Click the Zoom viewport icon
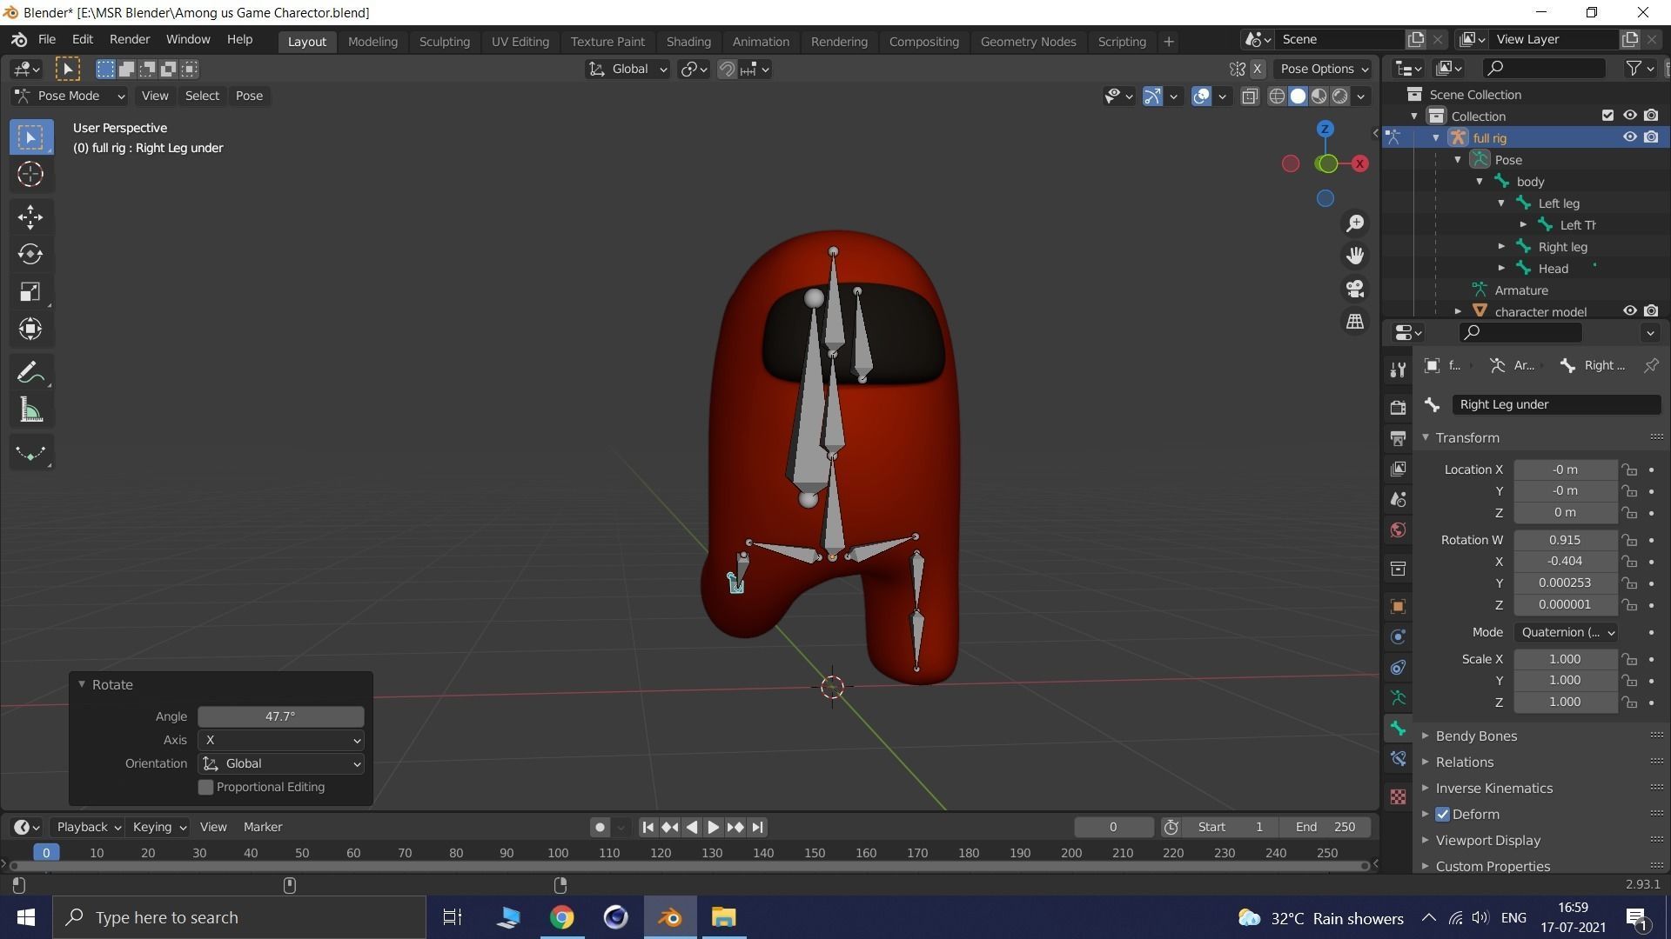The height and width of the screenshot is (939, 1671). [x=1355, y=223]
